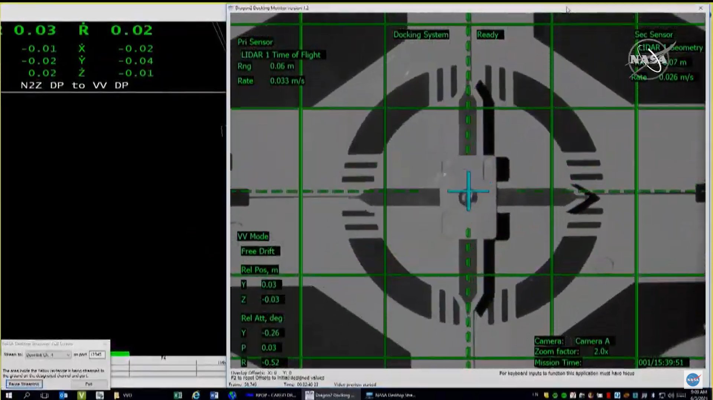This screenshot has width=713, height=400.
Task: Click the 'Free Drift' mode indicator
Action: 259,251
